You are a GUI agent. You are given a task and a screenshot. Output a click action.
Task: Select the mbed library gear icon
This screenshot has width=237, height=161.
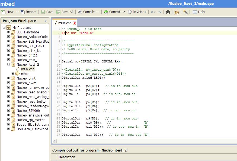click(17, 74)
